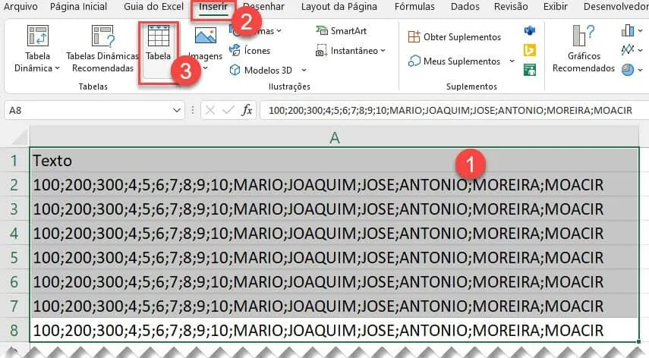Screen dimensions: 649x358
Task: Expand the Instantâneo dropdown
Action: tap(383, 50)
